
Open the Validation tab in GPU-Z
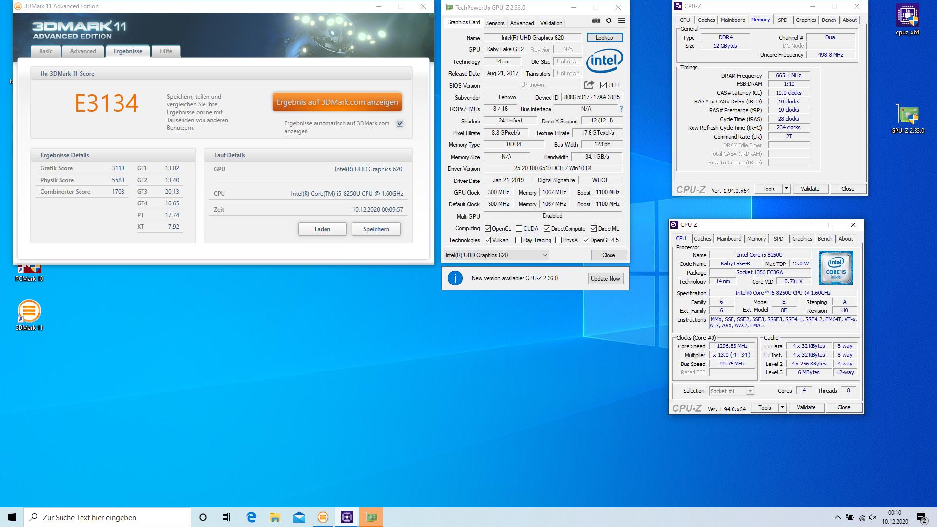coord(551,23)
